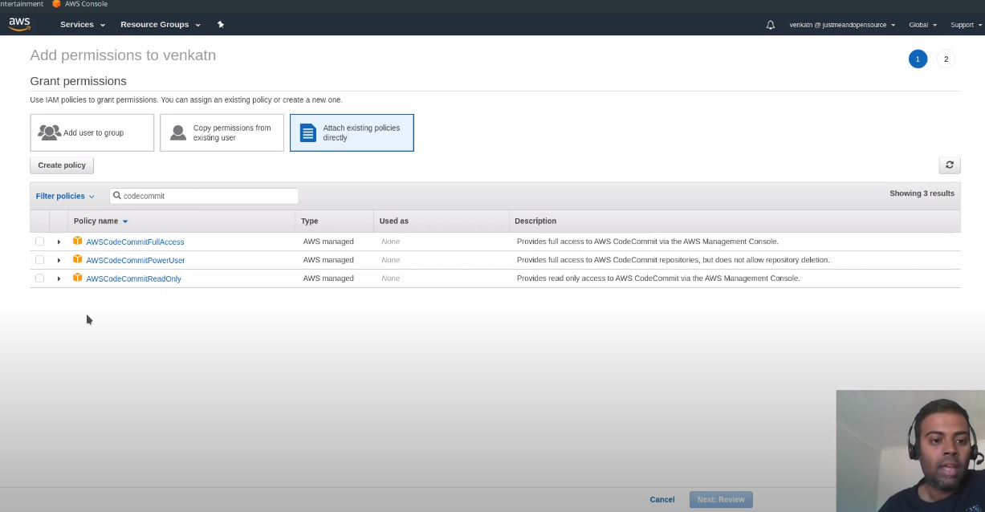Viewport: 985px width, 512px height.
Task: Click the Create policy button
Action: (x=62, y=165)
